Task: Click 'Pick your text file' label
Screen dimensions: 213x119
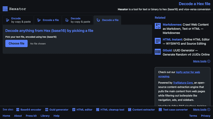Action: point(31,37)
